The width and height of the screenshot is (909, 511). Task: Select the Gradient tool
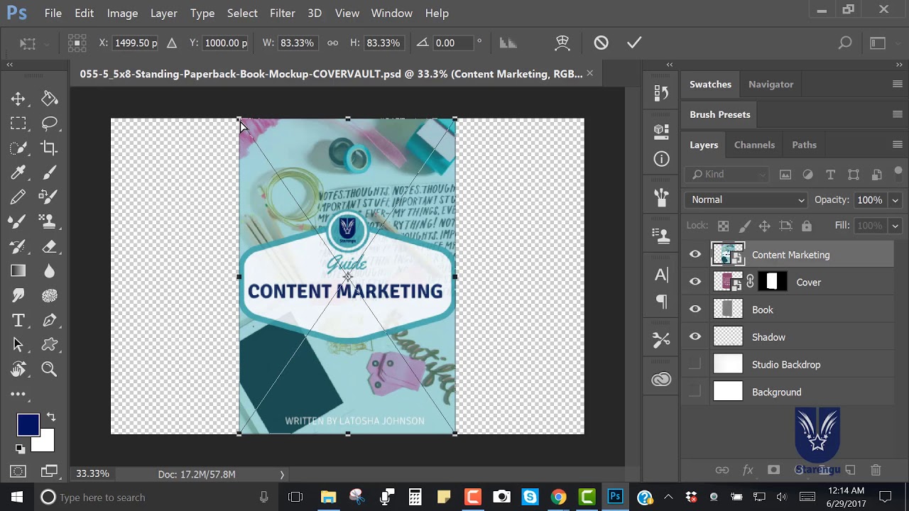(18, 270)
